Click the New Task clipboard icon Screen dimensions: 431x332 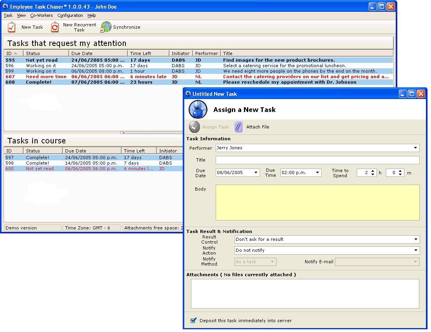pos(11,27)
